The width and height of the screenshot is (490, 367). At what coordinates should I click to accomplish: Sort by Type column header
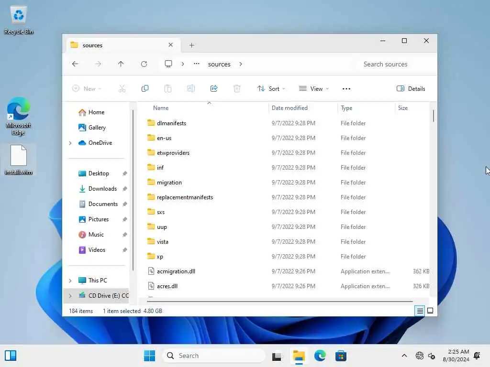tap(346, 108)
